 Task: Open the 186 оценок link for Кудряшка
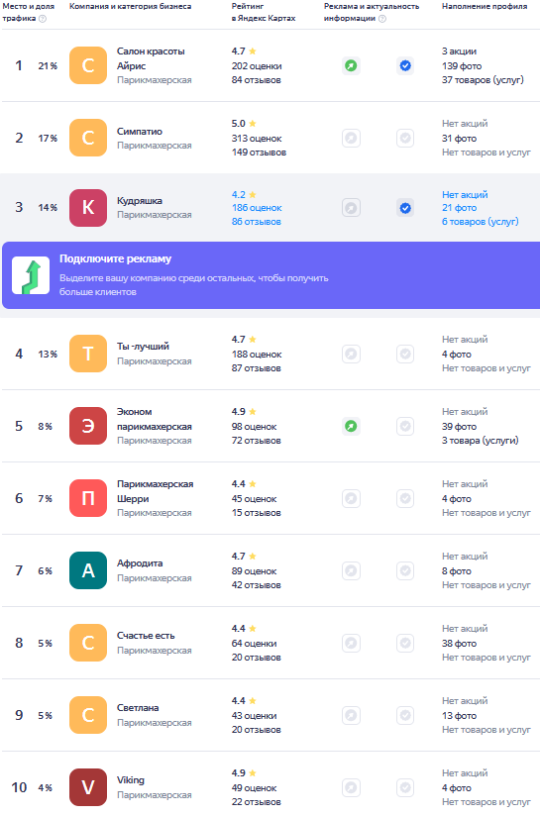click(257, 208)
